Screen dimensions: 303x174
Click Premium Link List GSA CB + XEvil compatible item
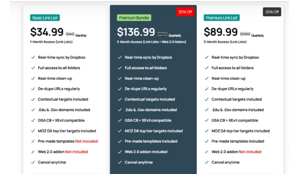235,120
